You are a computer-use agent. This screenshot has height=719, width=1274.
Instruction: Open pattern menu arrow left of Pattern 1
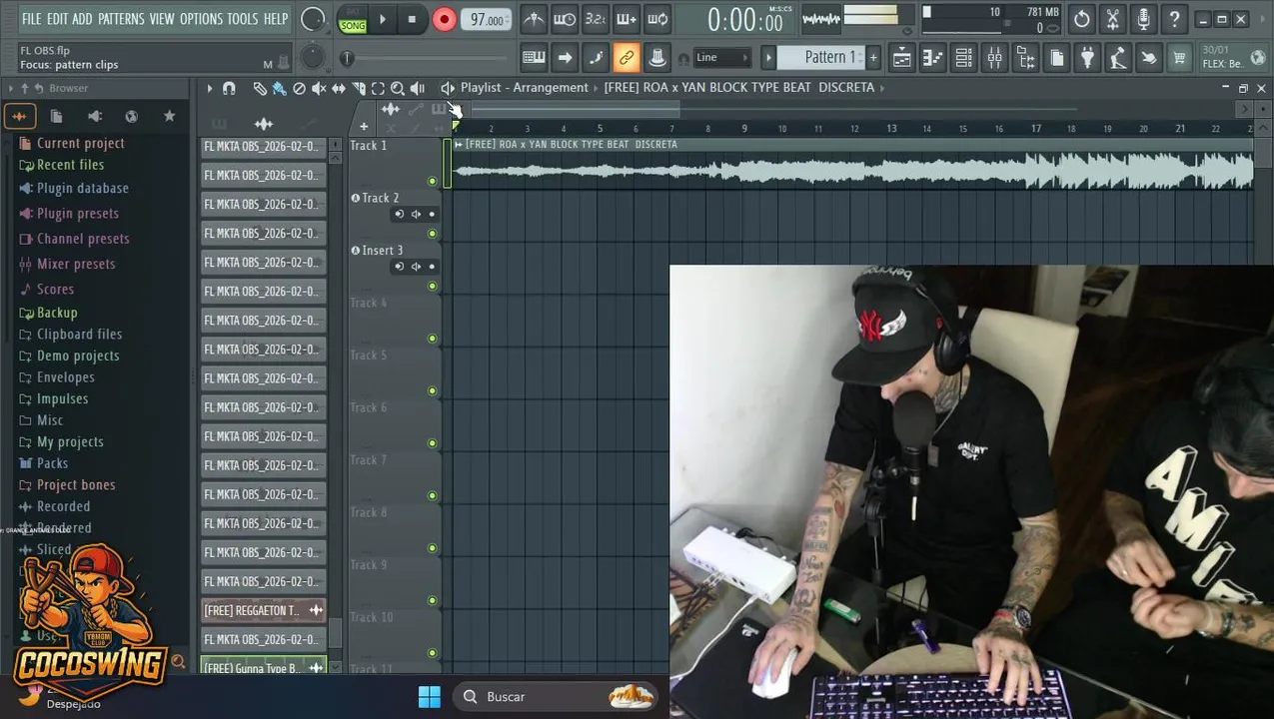pyautogui.click(x=768, y=58)
